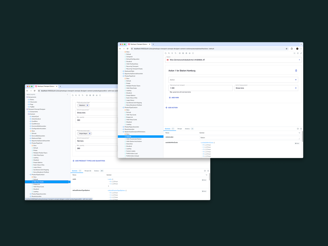Go full screen with the expand icon
328x246 pixels.
click(x=295, y=53)
